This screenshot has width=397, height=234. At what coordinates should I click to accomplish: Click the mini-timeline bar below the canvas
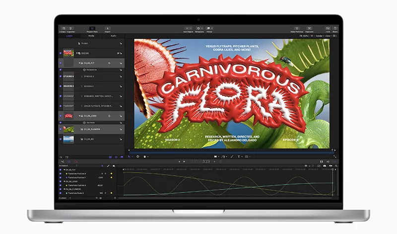[x=231, y=152]
